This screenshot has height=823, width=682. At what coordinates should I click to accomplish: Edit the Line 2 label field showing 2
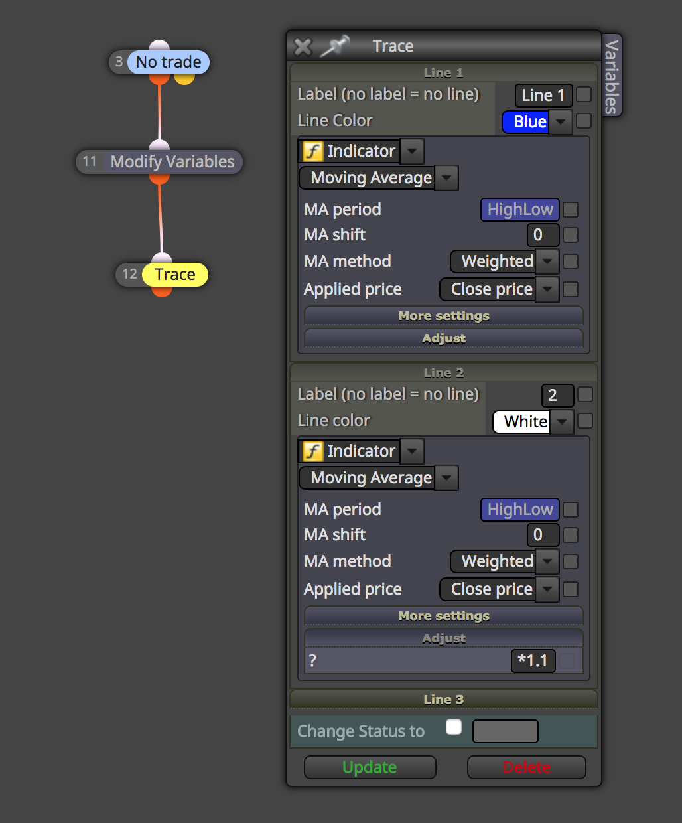pos(557,396)
